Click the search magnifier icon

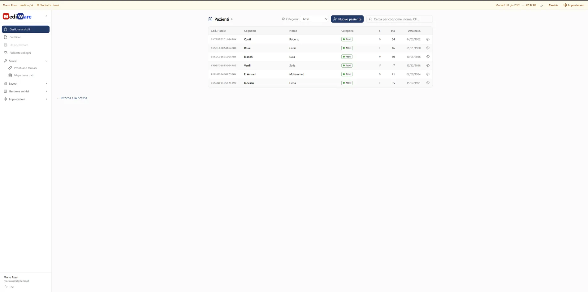[370, 19]
